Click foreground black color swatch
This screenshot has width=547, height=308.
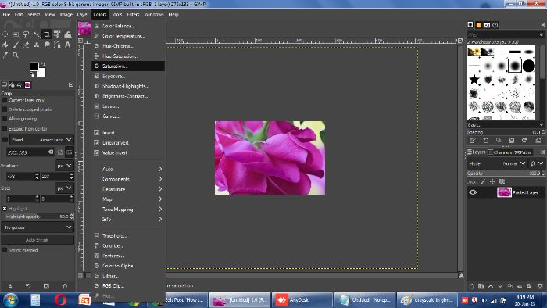34,66
